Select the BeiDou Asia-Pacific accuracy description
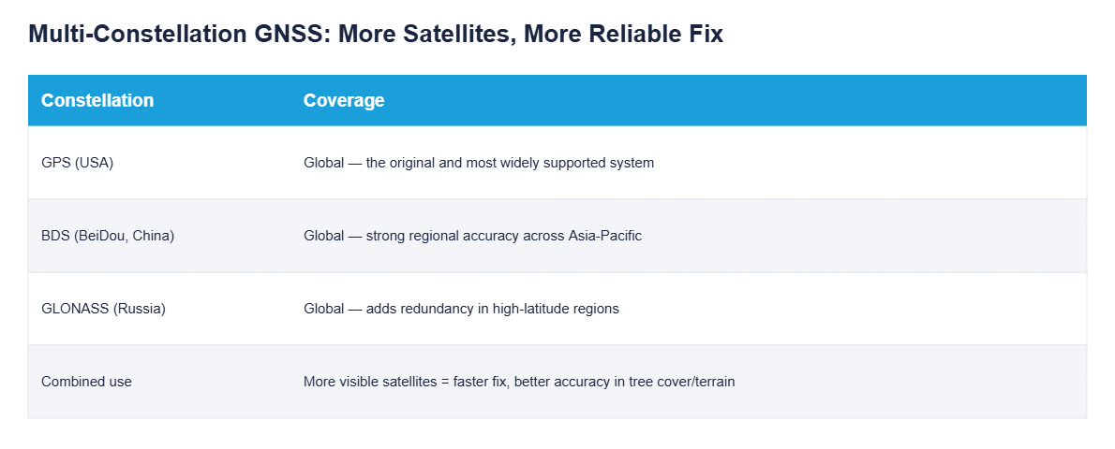The height and width of the screenshot is (449, 1115). [473, 236]
